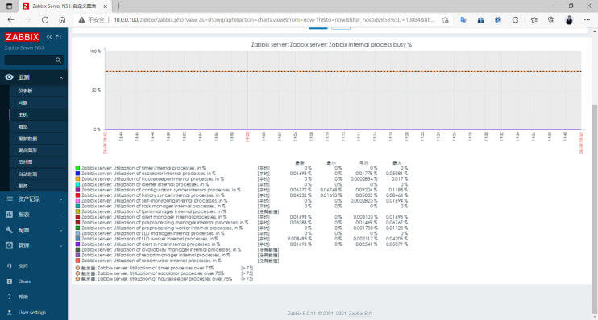The image size is (598, 320).
Task: Select 主机 in the sidebar
Action: coord(23,114)
